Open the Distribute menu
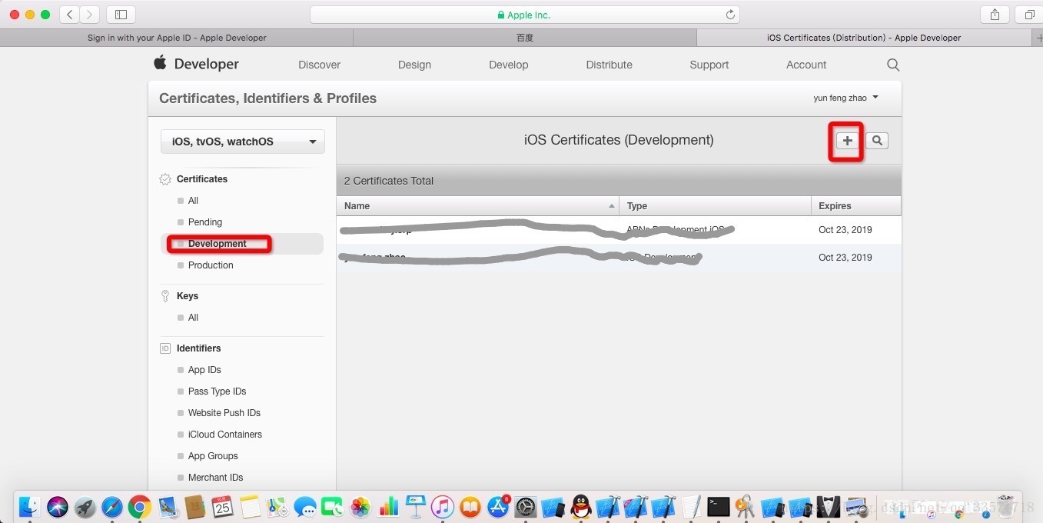The image size is (1043, 523). (x=609, y=65)
